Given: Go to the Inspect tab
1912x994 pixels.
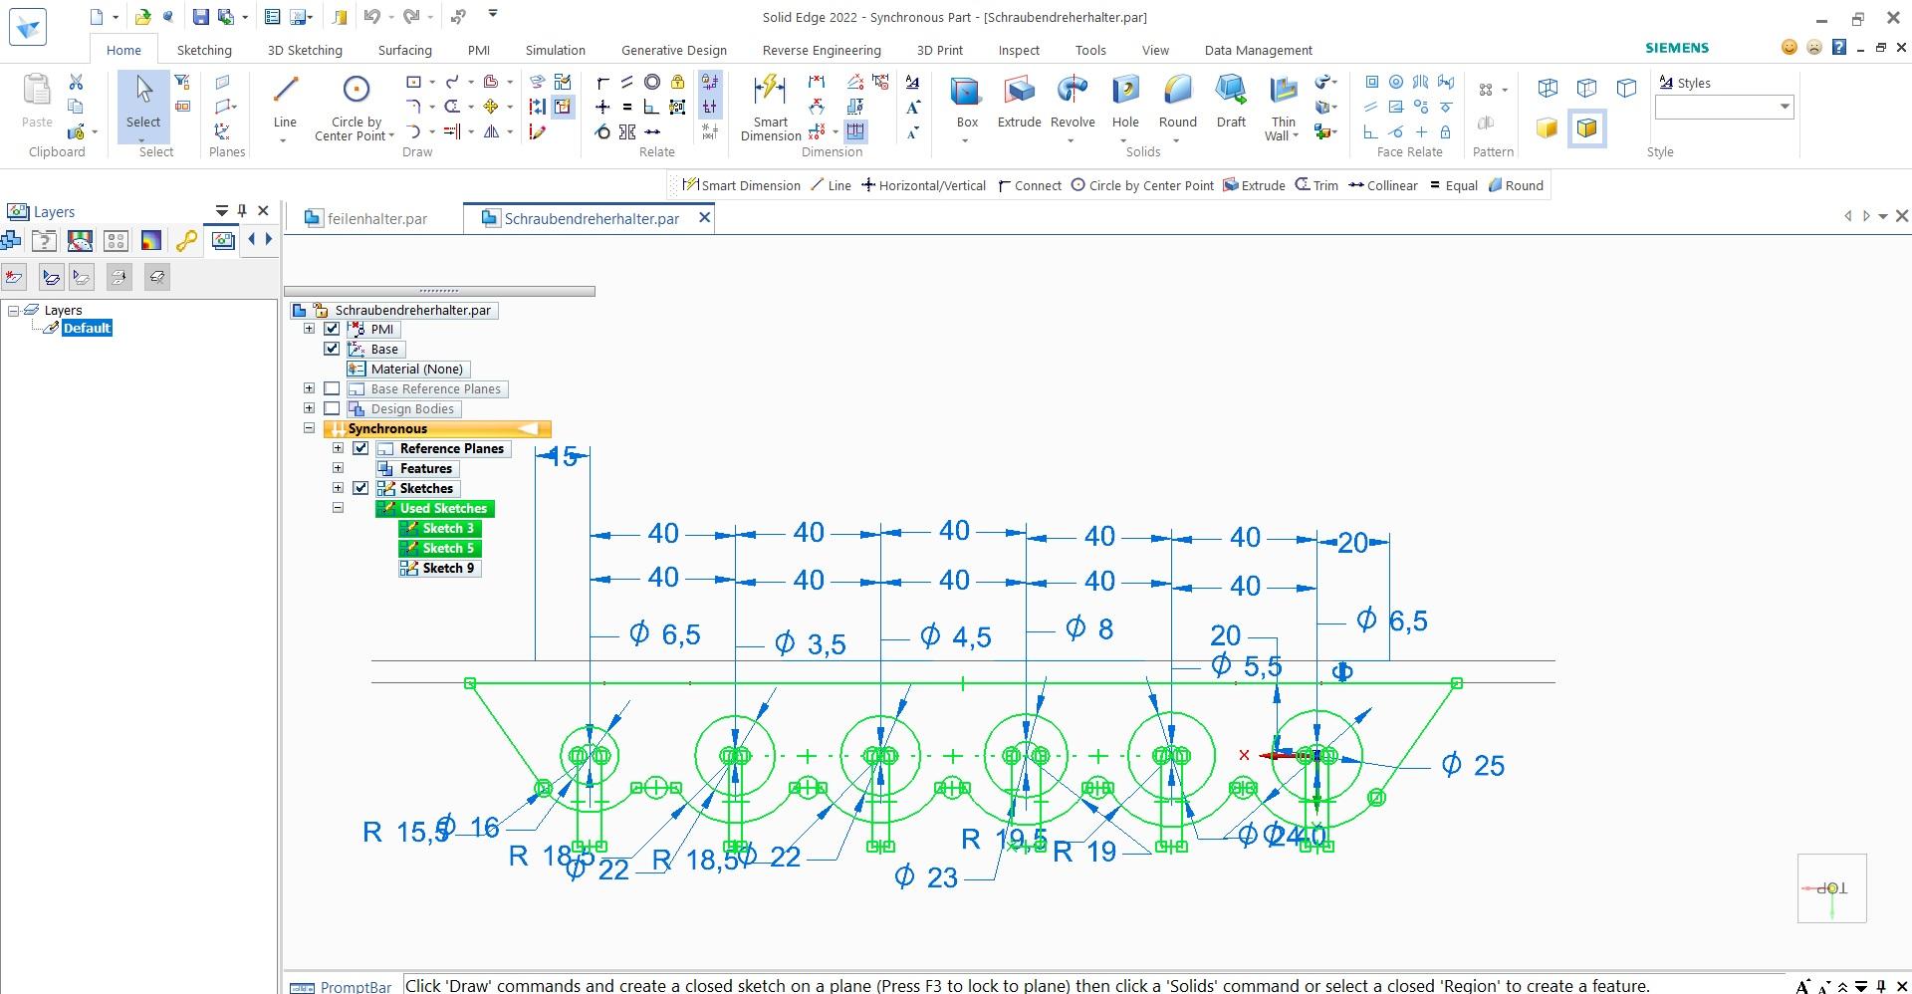Looking at the screenshot, I should click(x=1018, y=50).
